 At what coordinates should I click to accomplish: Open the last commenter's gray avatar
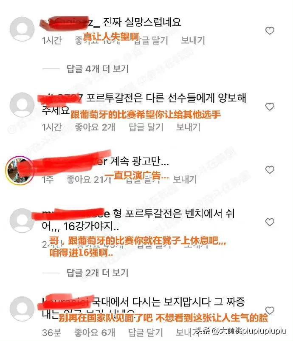(22, 309)
